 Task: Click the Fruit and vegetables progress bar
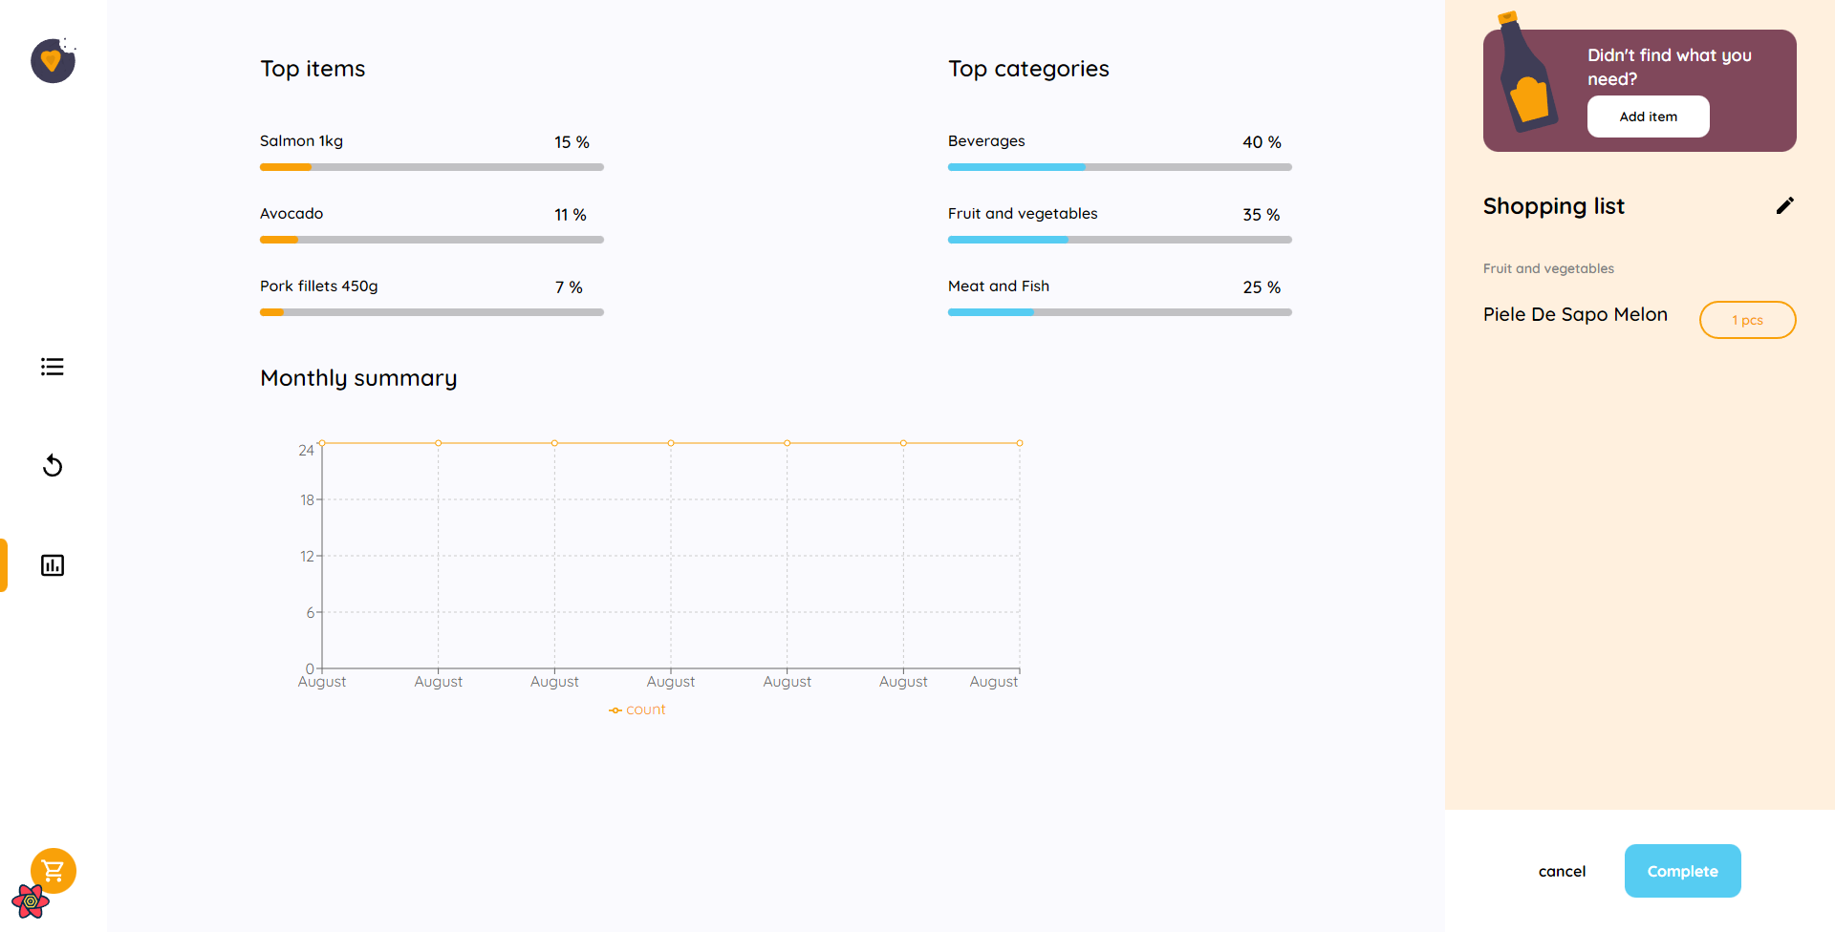pyautogui.click(x=1120, y=240)
